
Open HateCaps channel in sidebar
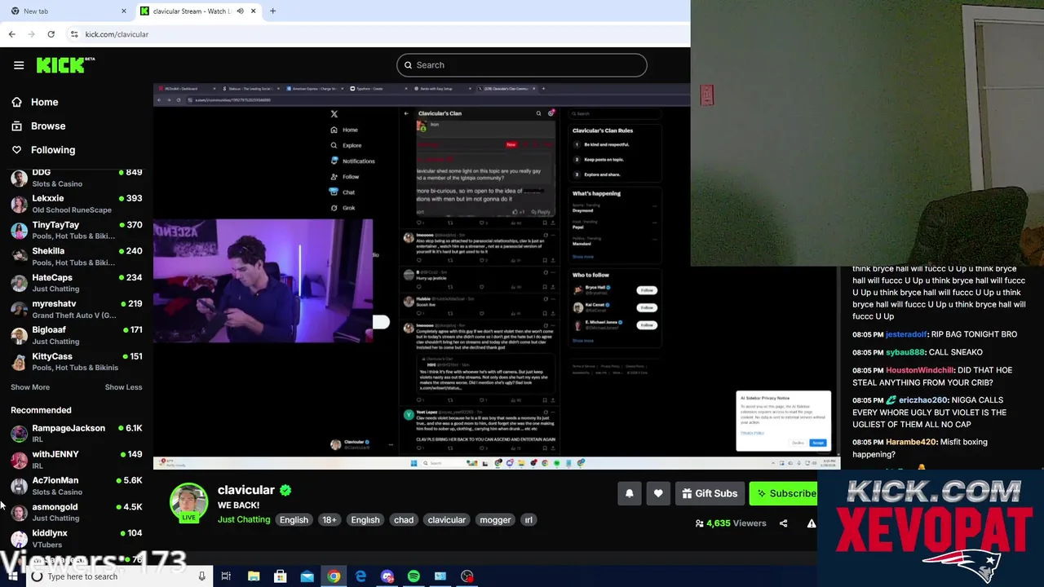[76, 283]
